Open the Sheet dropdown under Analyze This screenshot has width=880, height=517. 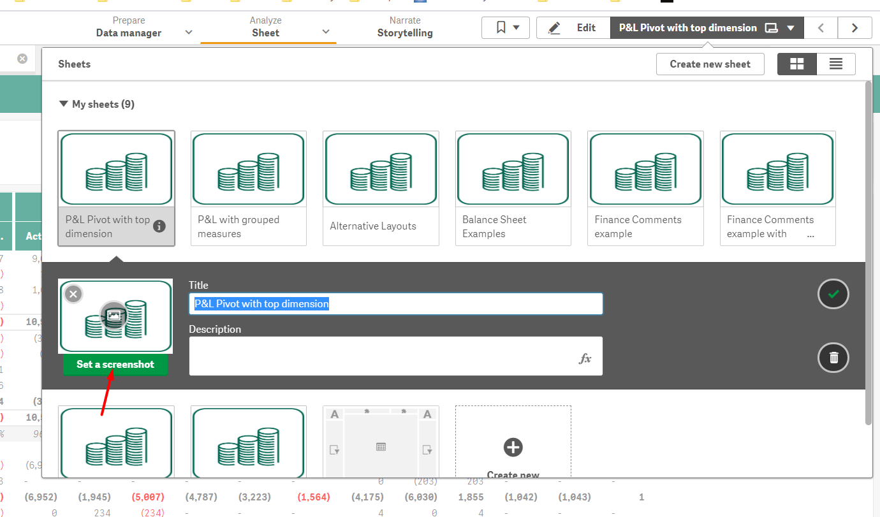pyautogui.click(x=325, y=31)
